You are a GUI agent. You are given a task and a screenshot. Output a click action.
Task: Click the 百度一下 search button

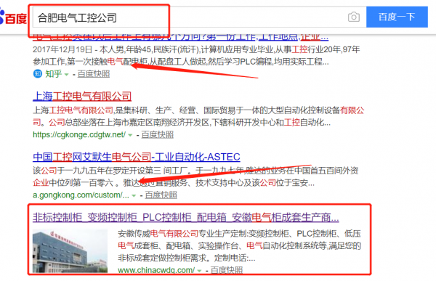pos(397,17)
